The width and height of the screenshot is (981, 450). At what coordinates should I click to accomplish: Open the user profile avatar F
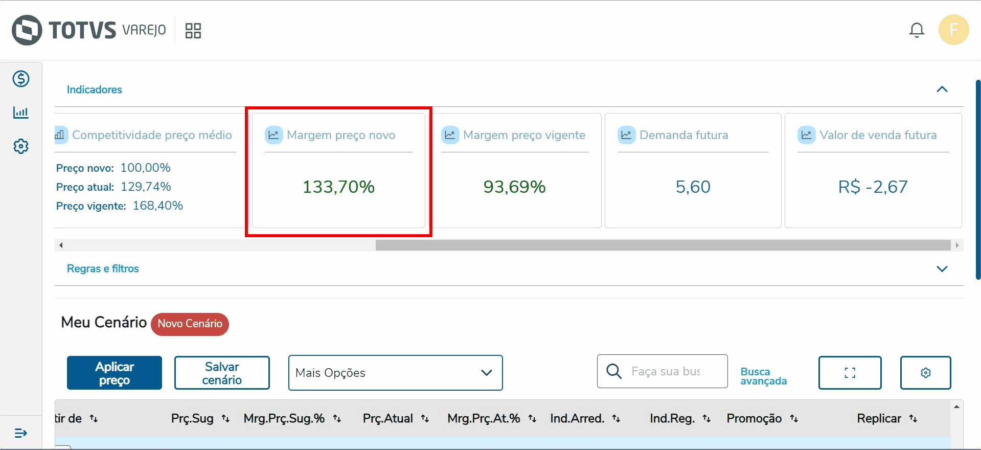pyautogui.click(x=953, y=30)
